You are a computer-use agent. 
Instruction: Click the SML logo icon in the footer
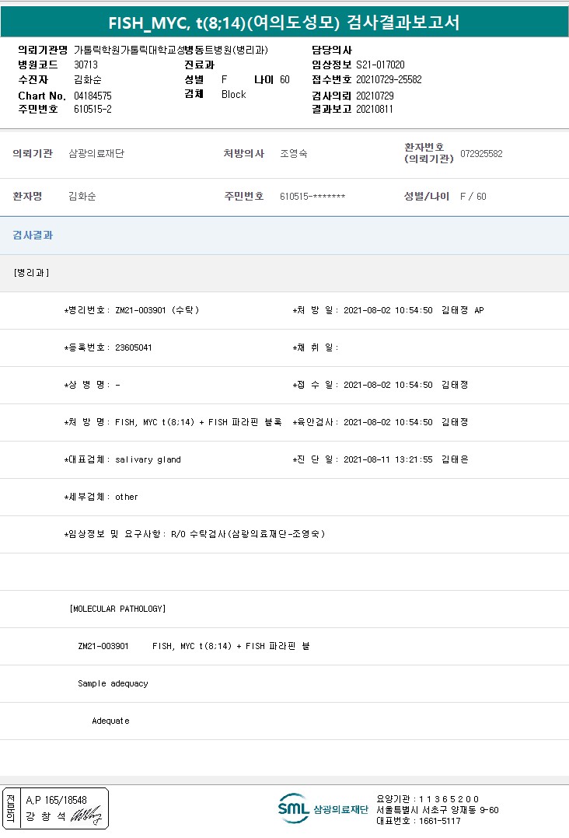point(294,808)
